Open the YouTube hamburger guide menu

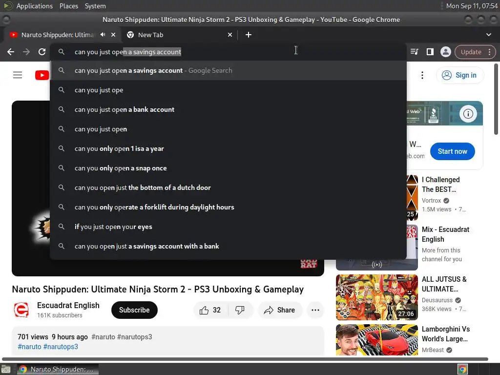18,75
